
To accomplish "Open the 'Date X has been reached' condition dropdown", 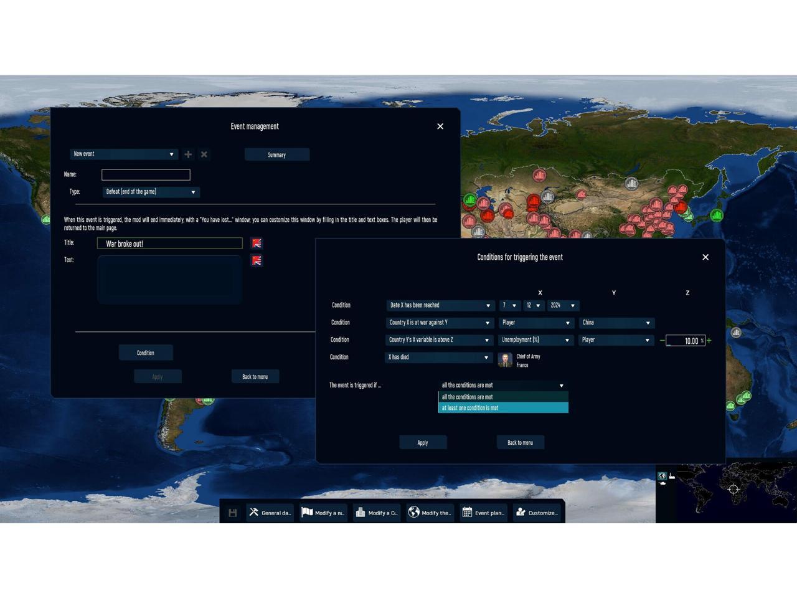I will [440, 305].
